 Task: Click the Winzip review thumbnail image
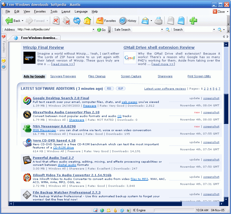(x=29, y=58)
